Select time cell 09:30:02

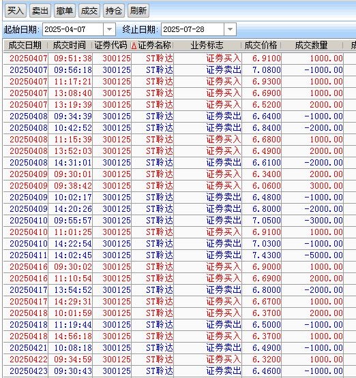point(73,266)
